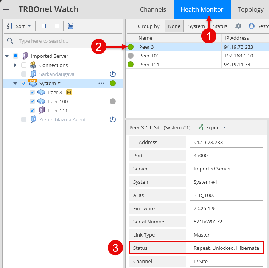Click the Peer 3 repeater icon
The height and width of the screenshot is (268, 269).
coord(41,92)
